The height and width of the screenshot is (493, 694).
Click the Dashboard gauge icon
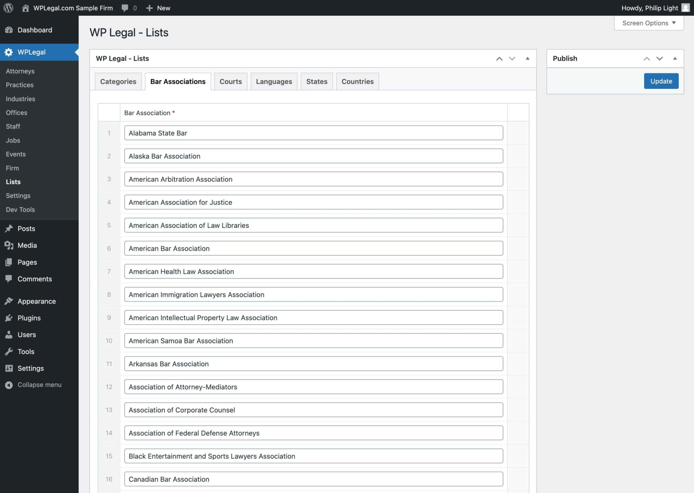(9, 30)
